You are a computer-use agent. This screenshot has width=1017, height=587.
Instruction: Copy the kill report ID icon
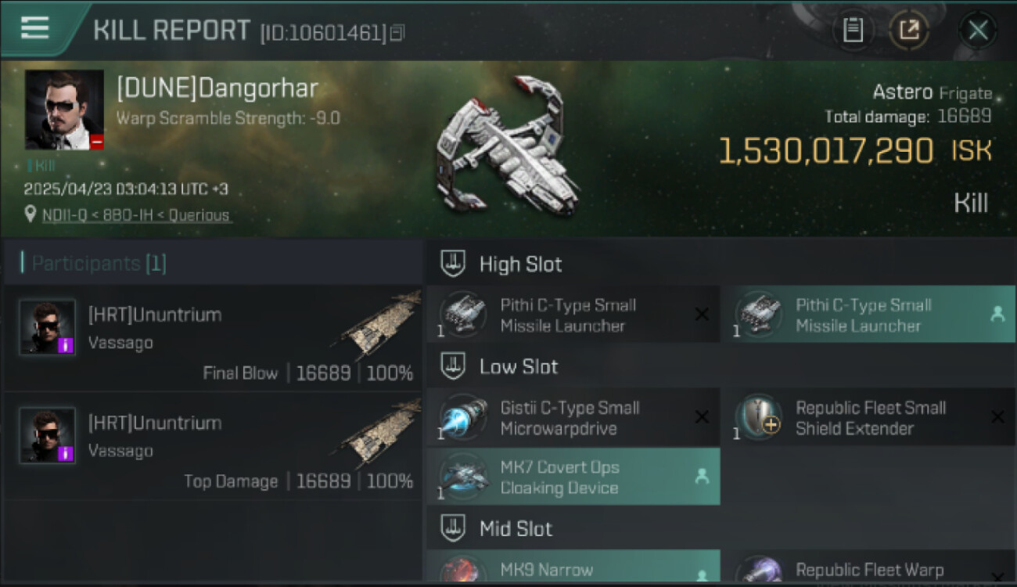coord(397,33)
